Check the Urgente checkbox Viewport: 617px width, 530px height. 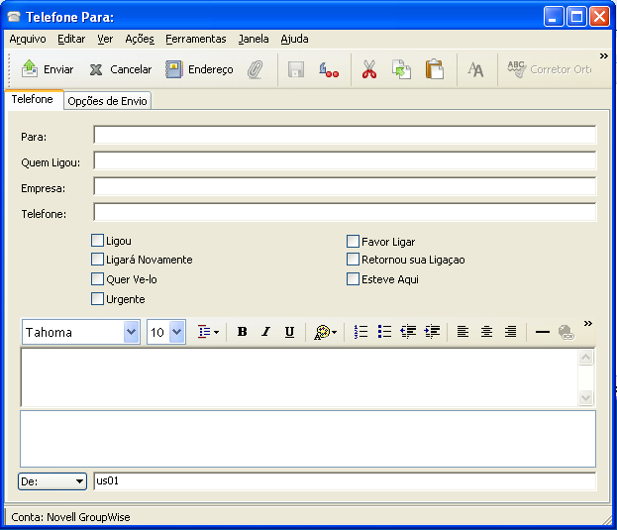click(x=97, y=298)
